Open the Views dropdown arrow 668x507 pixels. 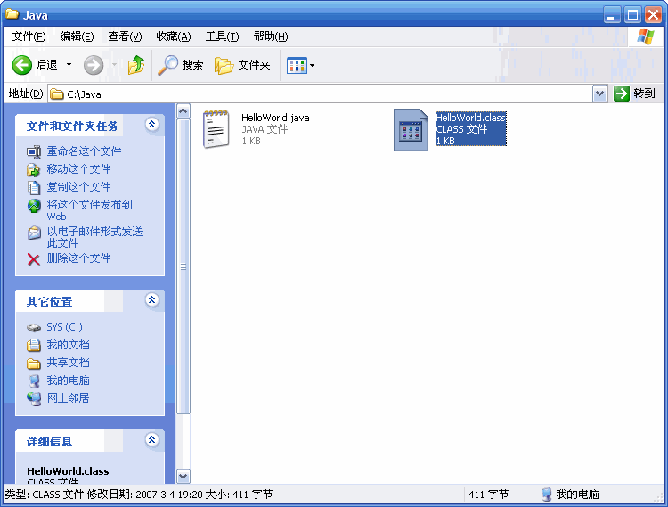(313, 65)
